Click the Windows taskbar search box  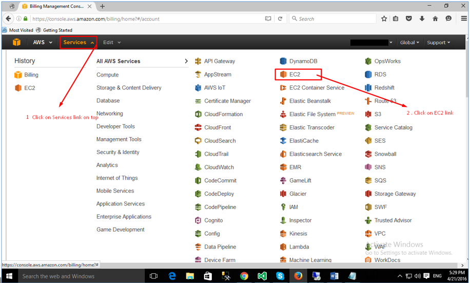click(x=81, y=276)
